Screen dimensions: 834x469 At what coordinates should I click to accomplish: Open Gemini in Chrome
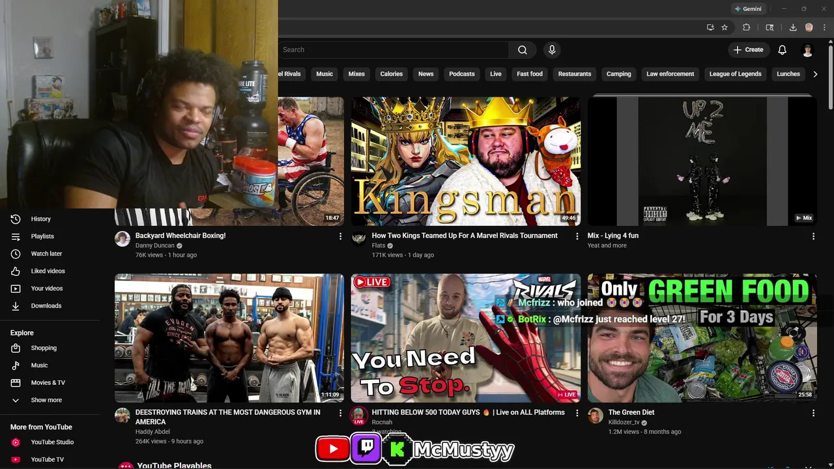(747, 9)
